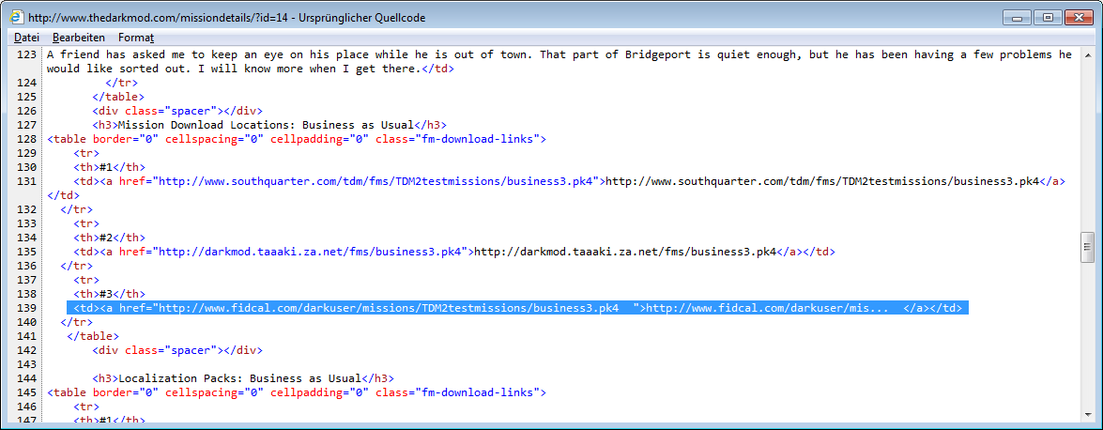Minimize the source code window
The height and width of the screenshot is (430, 1103).
point(1016,17)
